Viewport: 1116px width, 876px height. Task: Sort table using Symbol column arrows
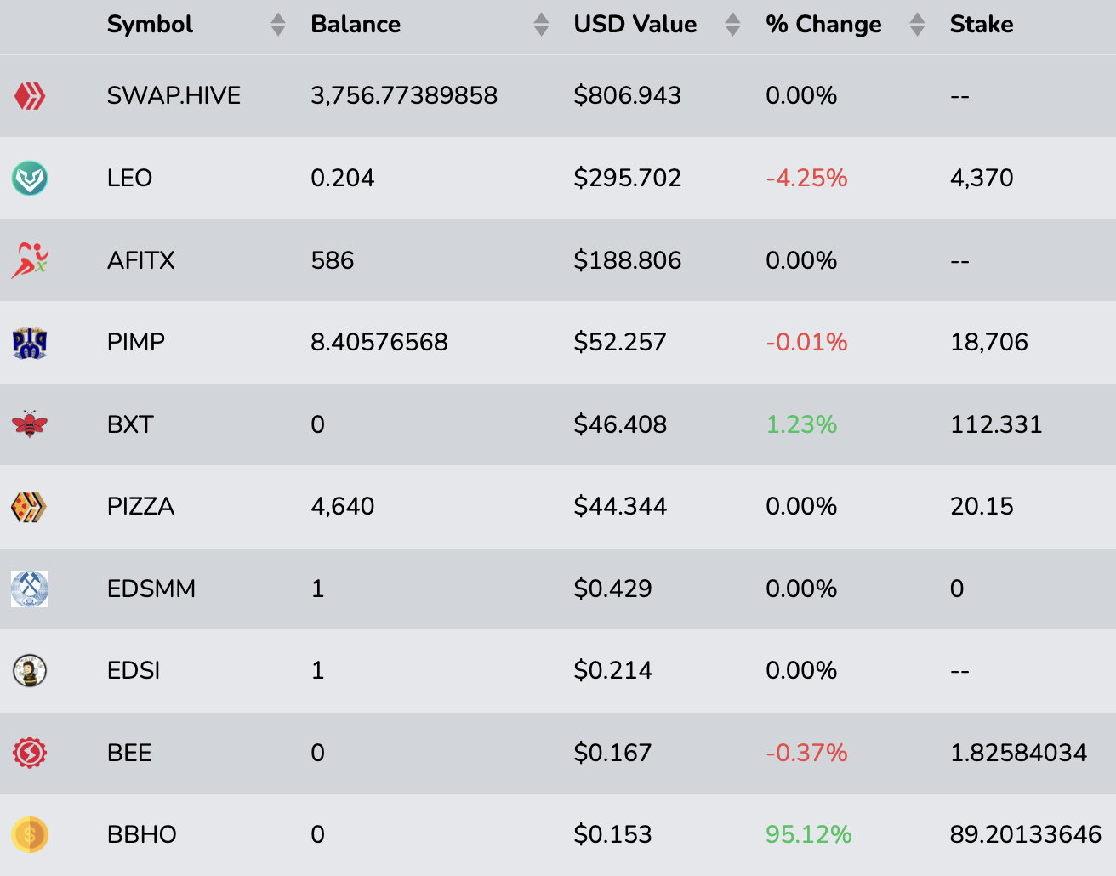[x=278, y=25]
